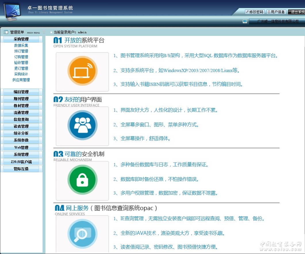Image resolution: width=305 pixels, height=254 pixels.
Task: Click the 广州卓一信息科技有限公司 company link
Action: pos(278,21)
